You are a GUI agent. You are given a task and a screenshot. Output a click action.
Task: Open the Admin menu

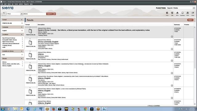[21, 4]
